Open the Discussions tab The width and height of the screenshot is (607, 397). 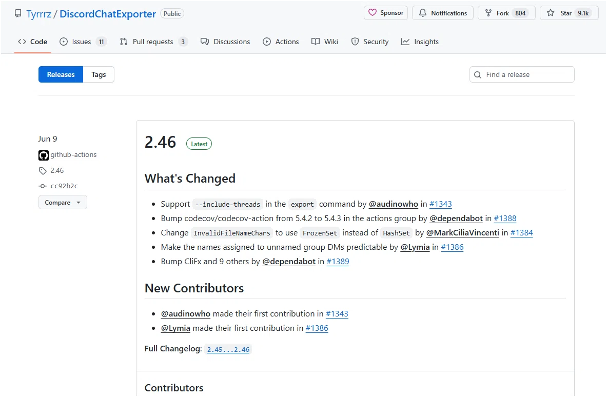(225, 42)
